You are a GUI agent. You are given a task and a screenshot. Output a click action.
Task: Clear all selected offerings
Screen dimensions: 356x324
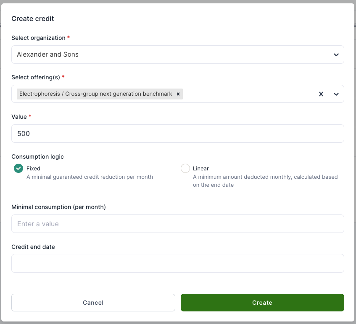pos(321,94)
